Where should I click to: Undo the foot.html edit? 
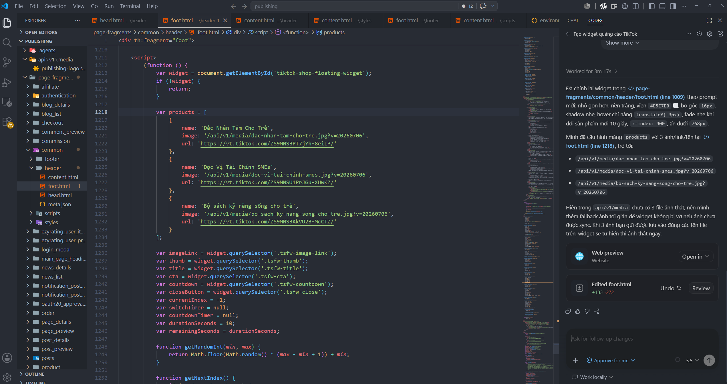pos(670,288)
